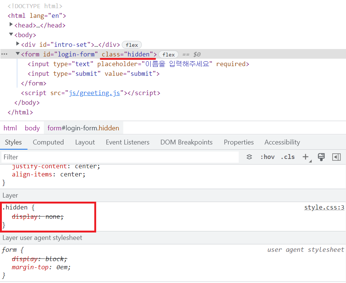The image size is (346, 283).
Task: Click the Layer section header
Action: [x=173, y=195]
